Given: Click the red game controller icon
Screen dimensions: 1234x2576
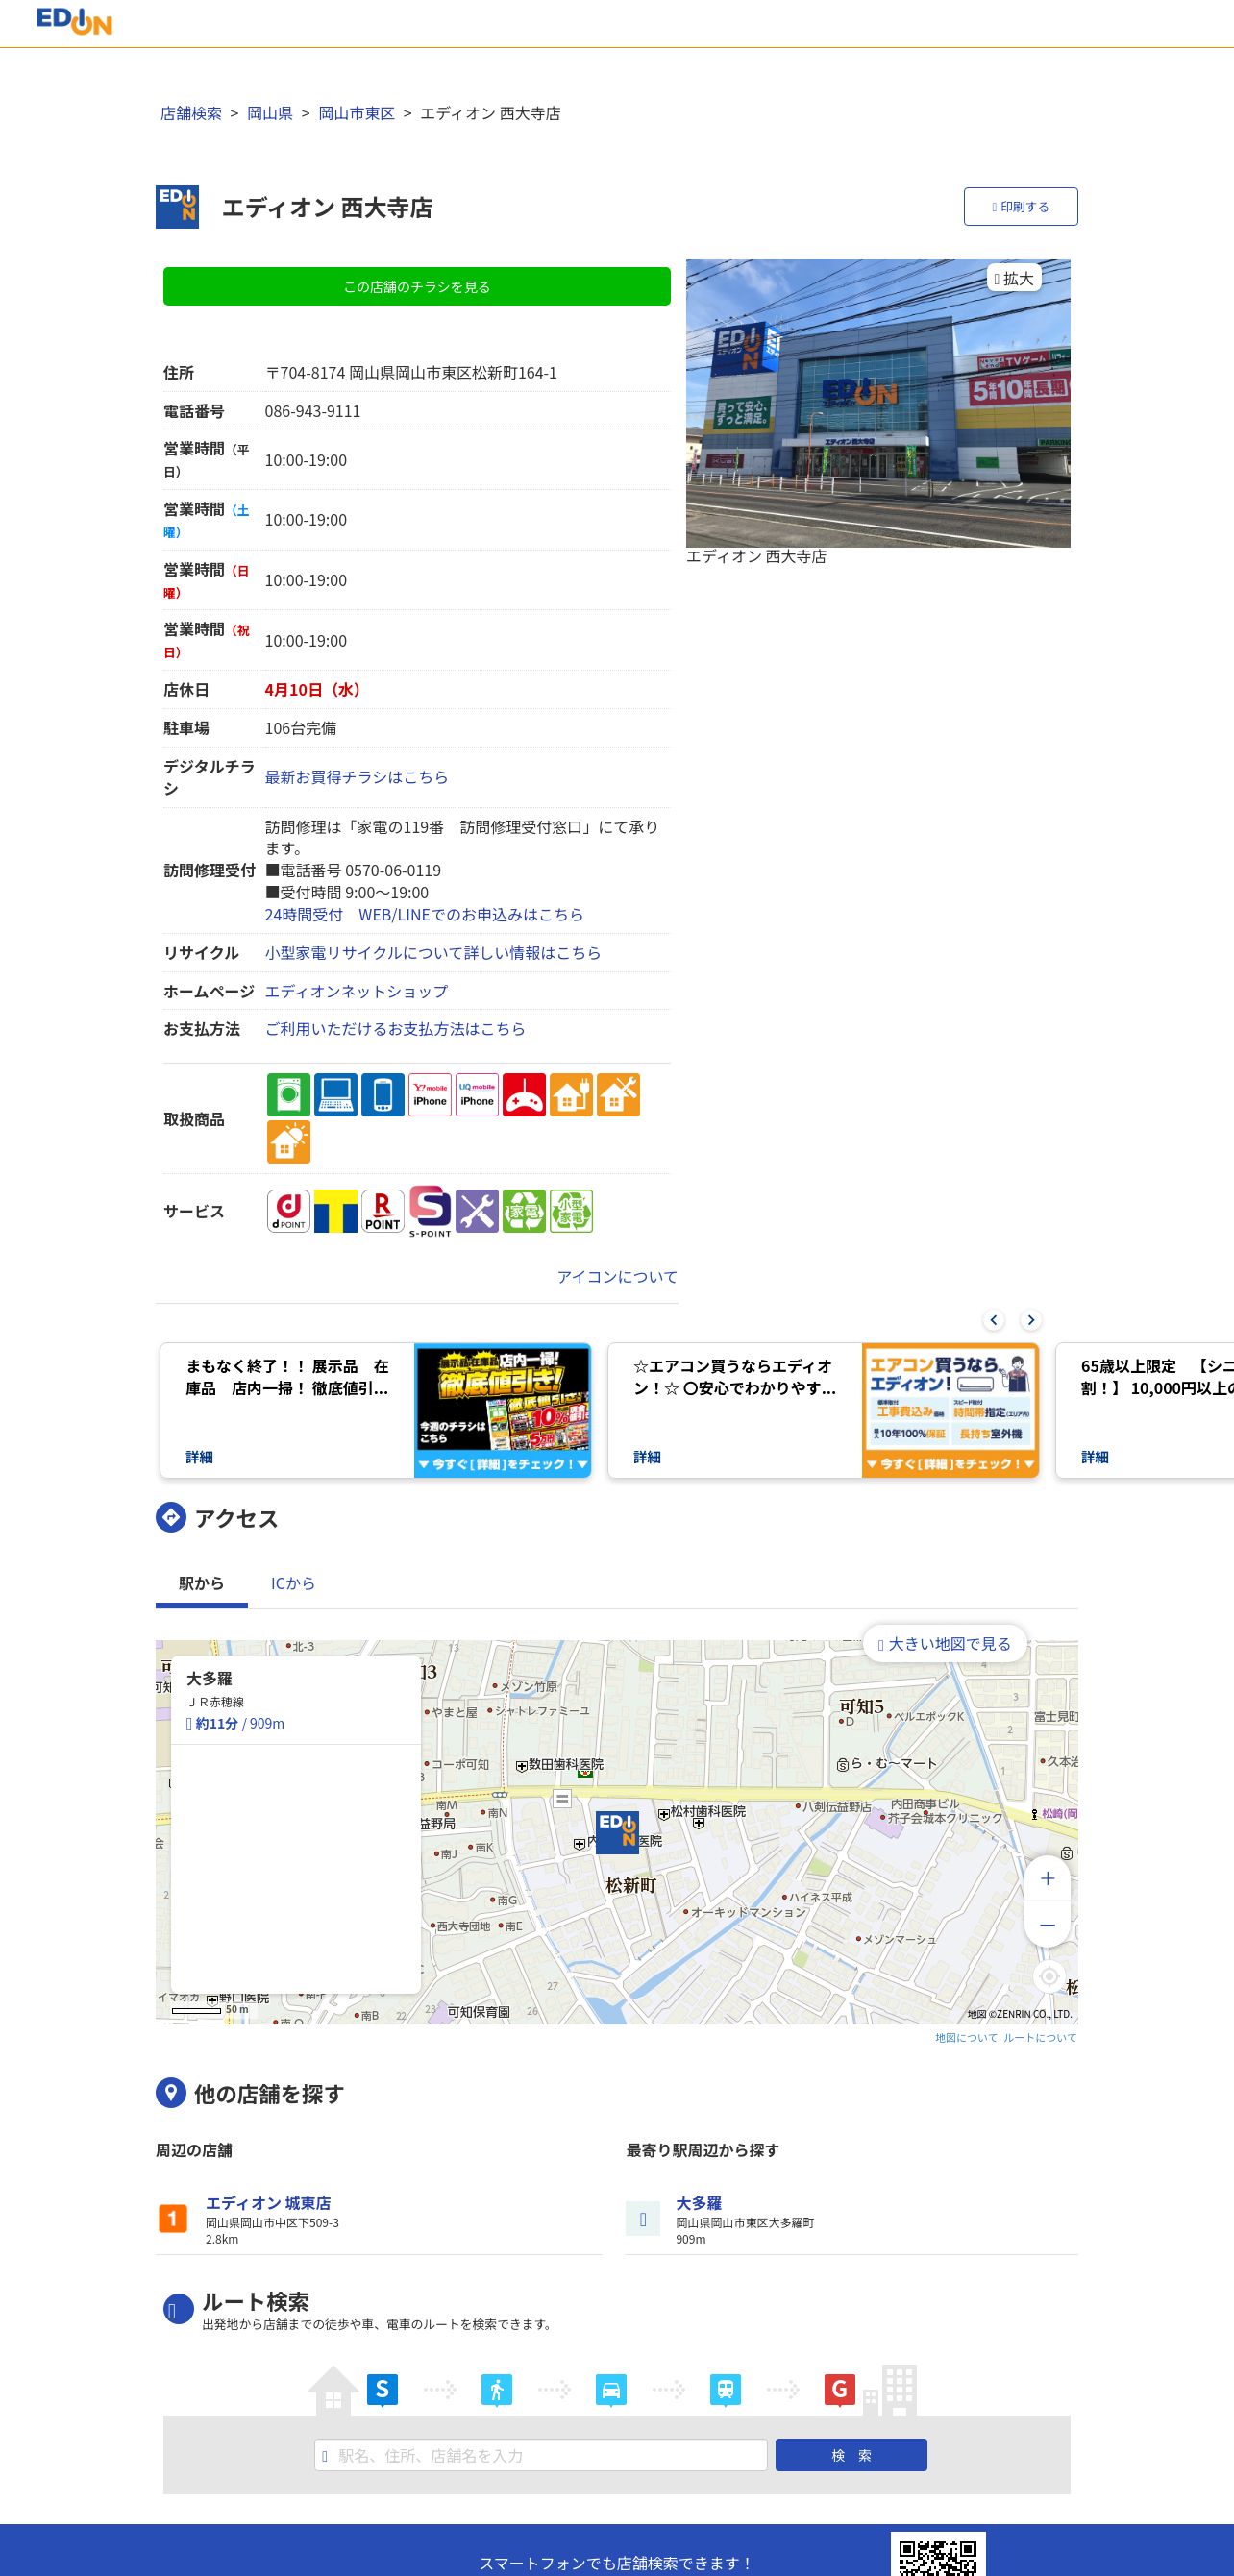Looking at the screenshot, I should [524, 1095].
